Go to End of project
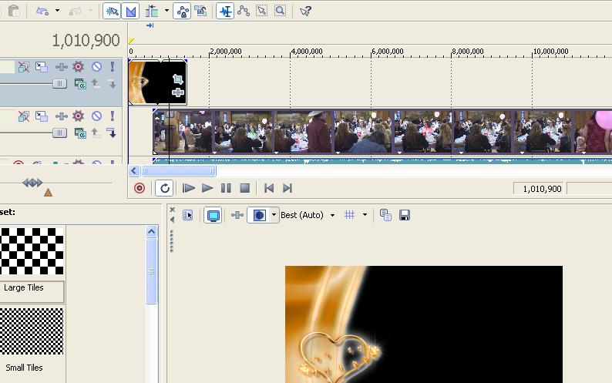Viewport: 612px width, 383px height. click(x=288, y=188)
